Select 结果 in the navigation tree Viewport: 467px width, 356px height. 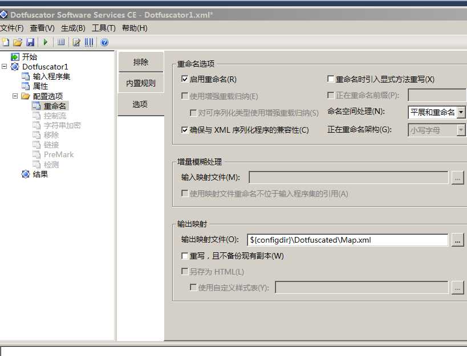coord(40,174)
